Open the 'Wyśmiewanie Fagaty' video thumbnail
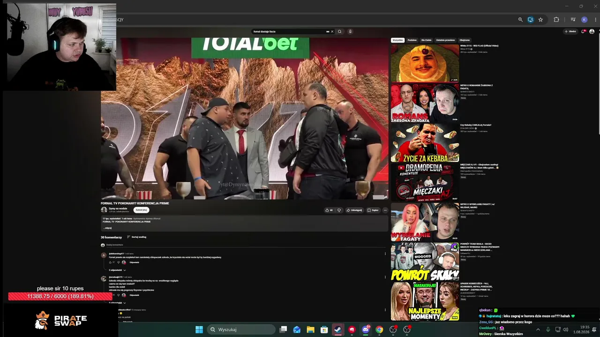Viewport: 600px width, 337px height. pyautogui.click(x=425, y=222)
